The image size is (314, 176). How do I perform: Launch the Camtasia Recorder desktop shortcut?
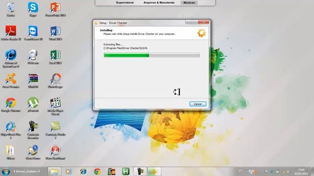(33, 130)
